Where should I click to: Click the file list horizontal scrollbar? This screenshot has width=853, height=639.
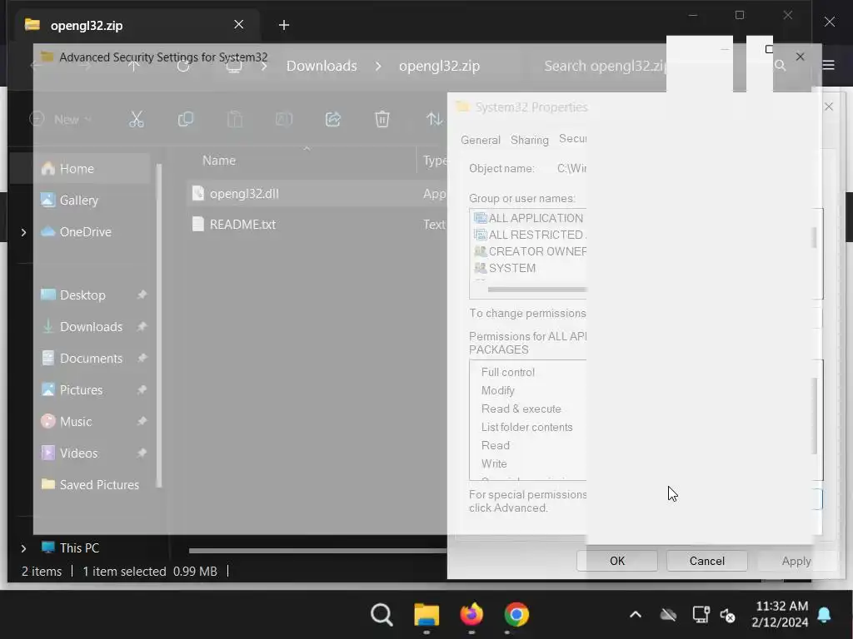point(317,551)
